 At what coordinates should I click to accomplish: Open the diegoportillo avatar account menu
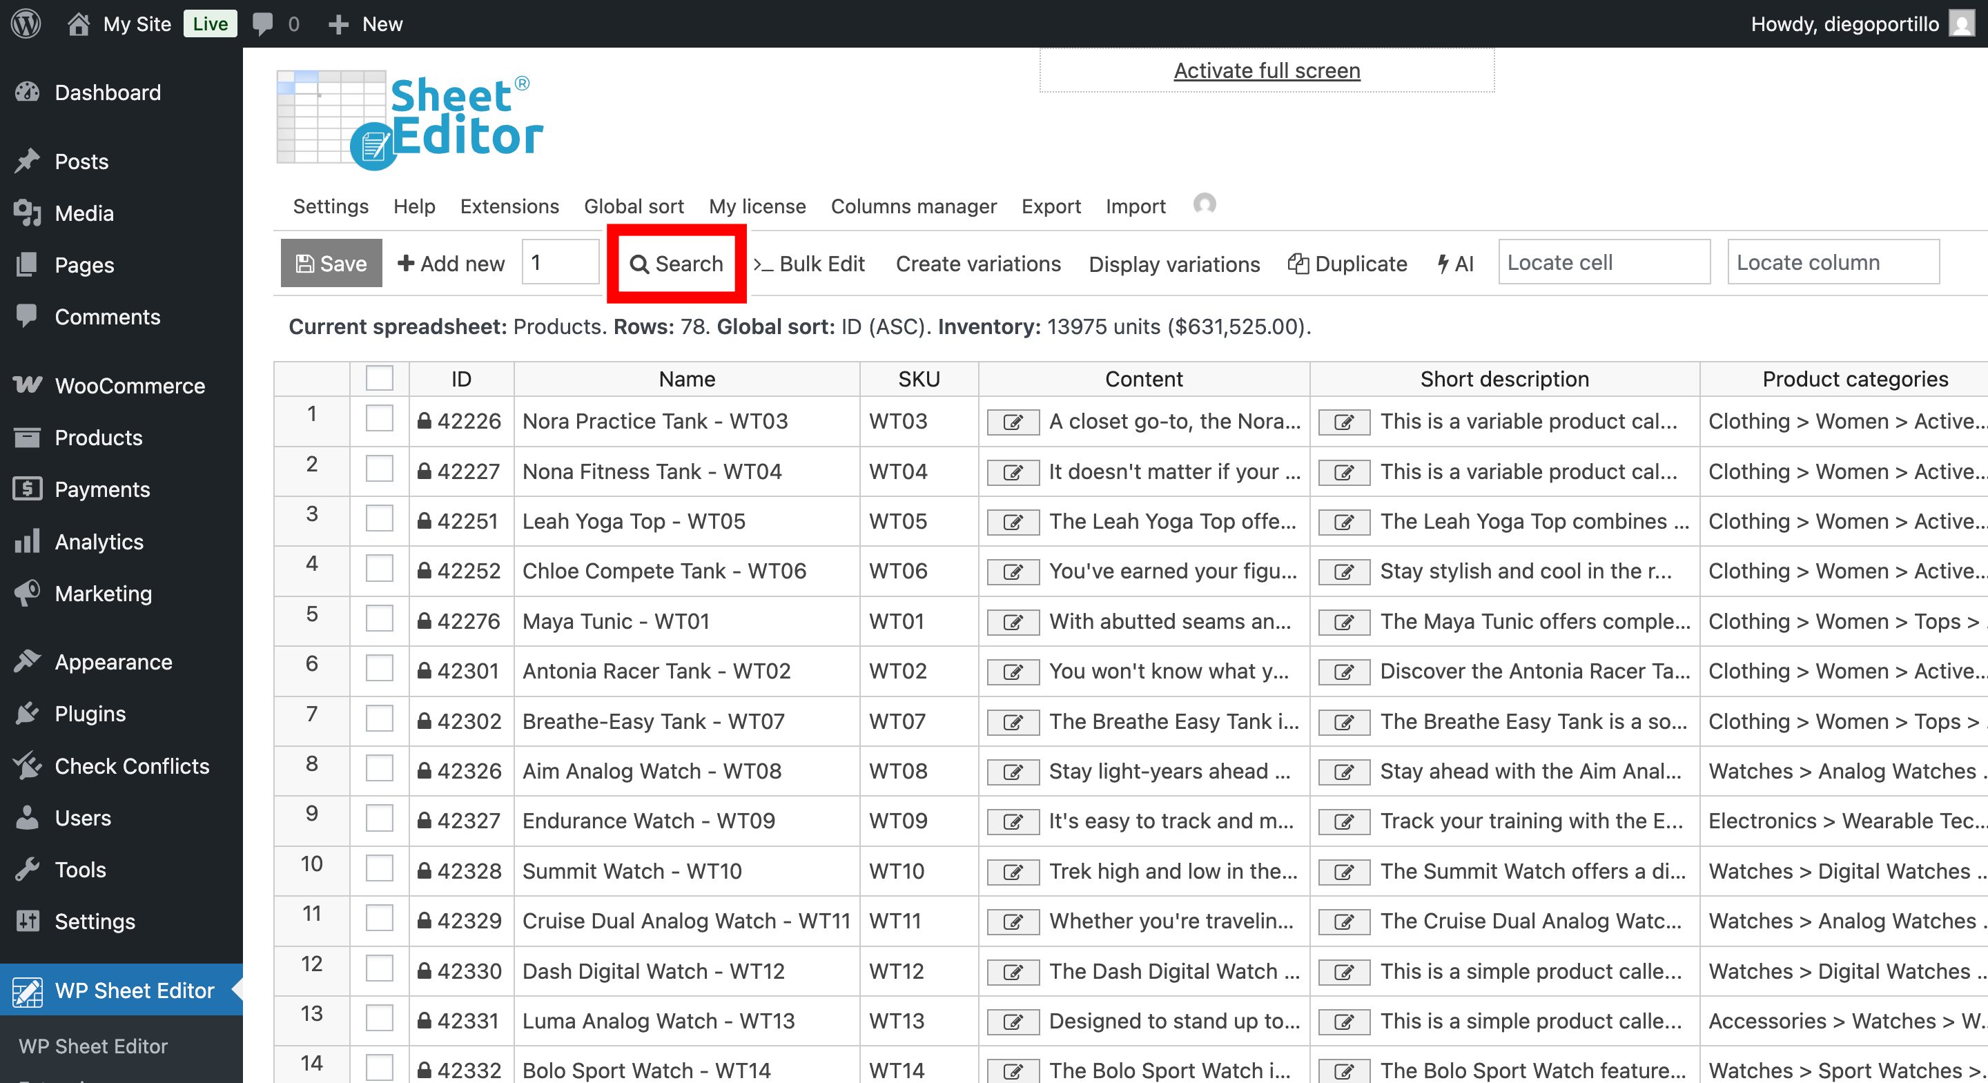tap(1962, 23)
